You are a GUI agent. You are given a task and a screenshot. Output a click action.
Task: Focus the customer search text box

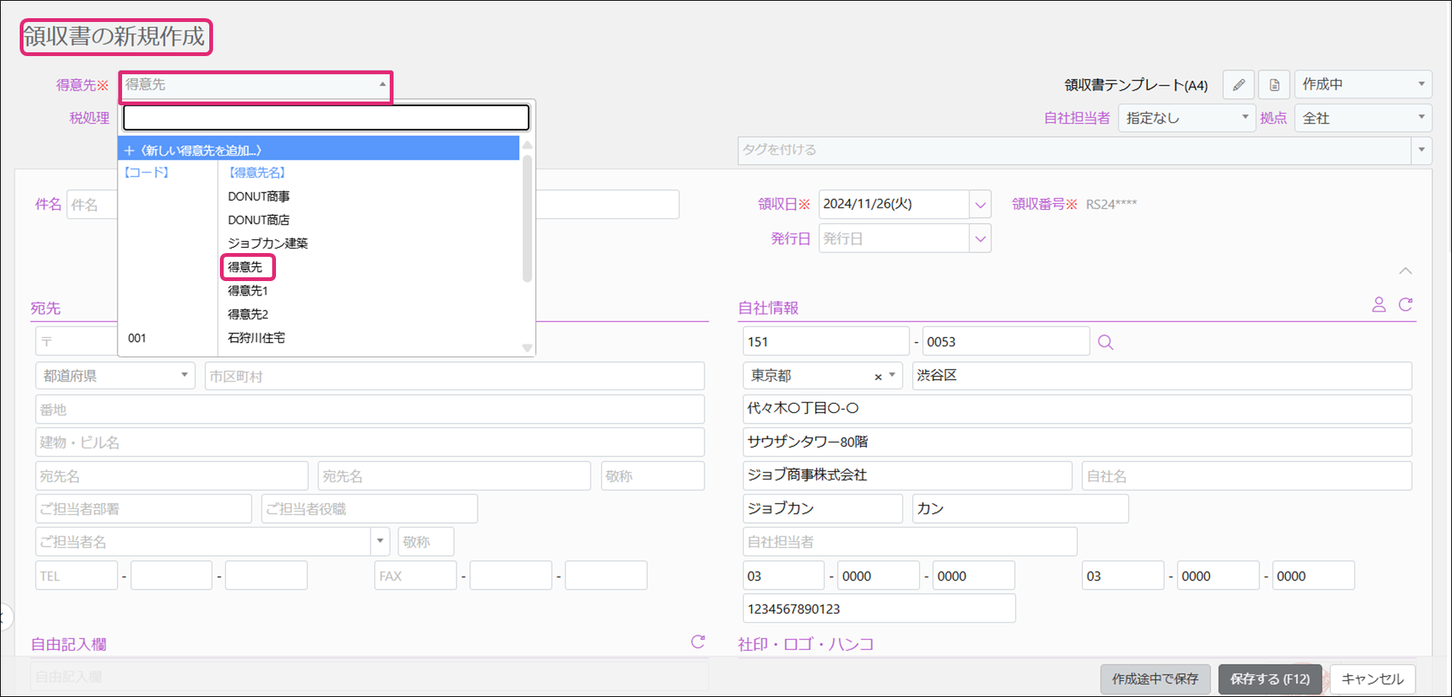pos(326,118)
